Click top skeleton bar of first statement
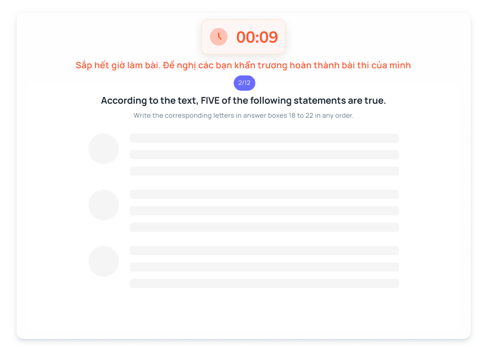The height and width of the screenshot is (352, 489). coord(264,138)
